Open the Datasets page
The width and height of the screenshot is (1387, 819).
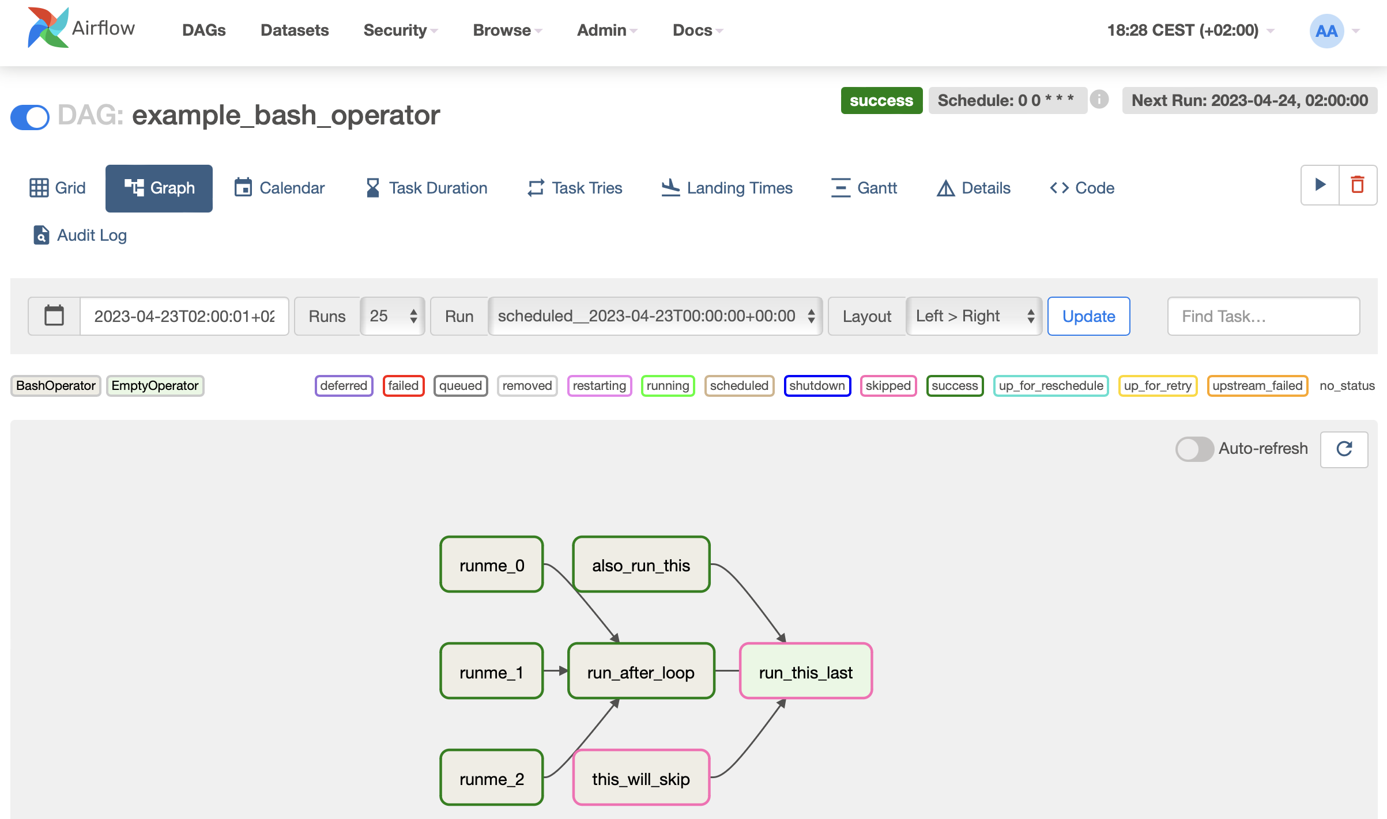pos(295,30)
